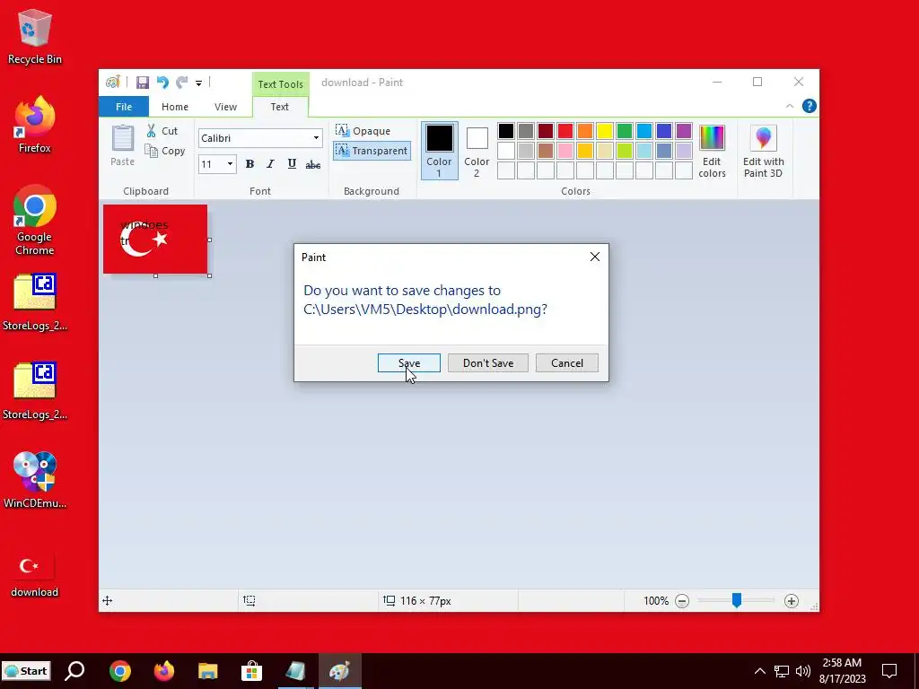Collapse the ribbon with the chevron
The height and width of the screenshot is (689, 919).
(790, 106)
